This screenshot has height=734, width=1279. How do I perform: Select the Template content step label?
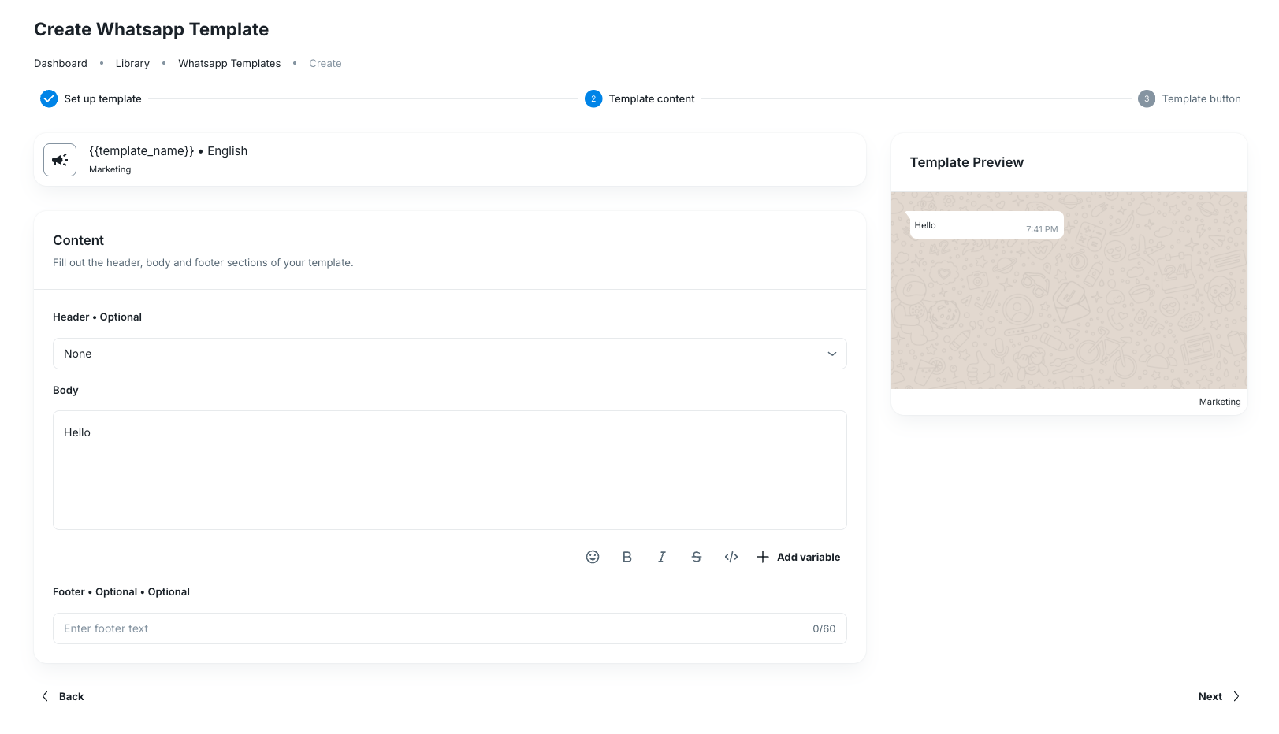click(652, 98)
